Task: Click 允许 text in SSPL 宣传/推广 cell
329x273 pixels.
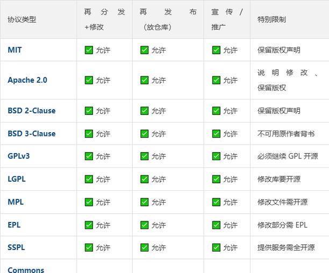Action: click(x=230, y=247)
